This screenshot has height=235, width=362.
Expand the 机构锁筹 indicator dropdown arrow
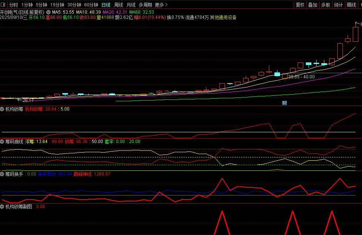pos(2,109)
